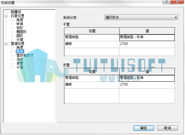Collapse the 管道设置 tree node
The height and width of the screenshot is (135, 185).
tap(6, 44)
